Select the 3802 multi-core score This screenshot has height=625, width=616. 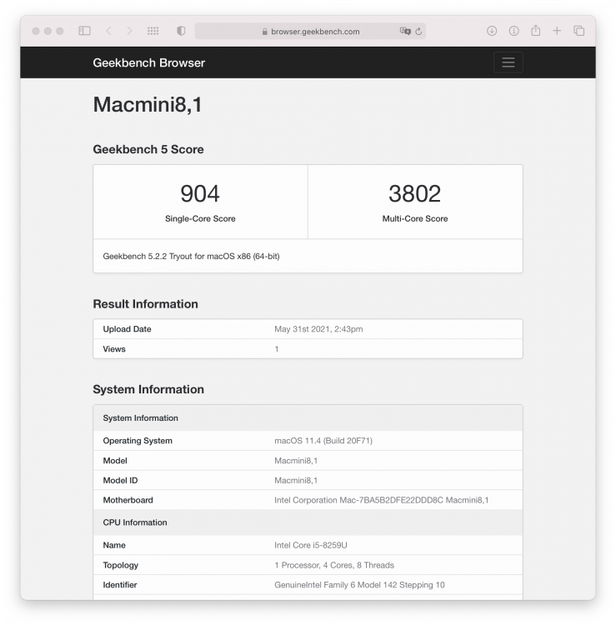tap(414, 193)
